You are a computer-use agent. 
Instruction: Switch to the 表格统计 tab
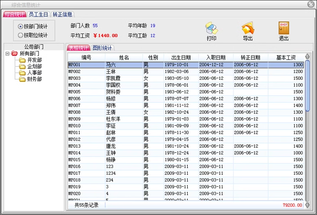tap(79, 48)
